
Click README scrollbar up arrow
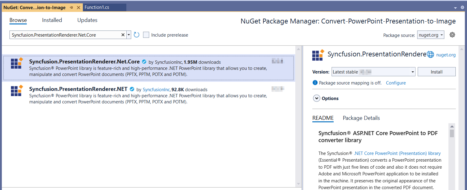coord(452,126)
